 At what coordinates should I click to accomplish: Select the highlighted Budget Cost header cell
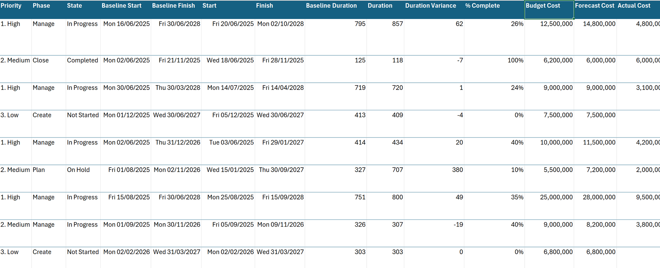click(549, 9)
